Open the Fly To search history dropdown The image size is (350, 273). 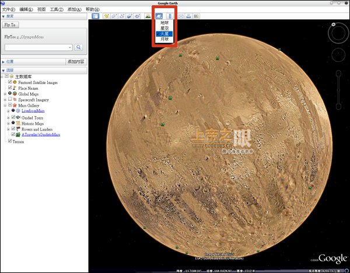(x=70, y=47)
